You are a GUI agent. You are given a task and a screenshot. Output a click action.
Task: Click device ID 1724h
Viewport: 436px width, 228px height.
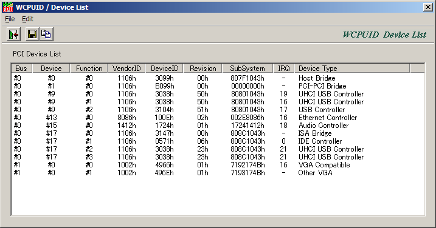point(164,126)
